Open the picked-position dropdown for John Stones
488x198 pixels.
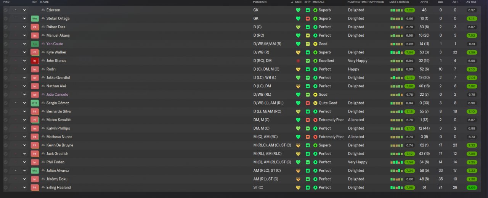tap(24, 61)
